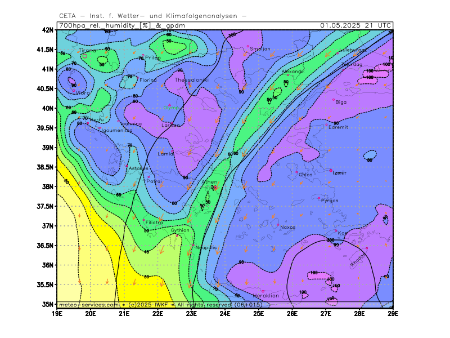Screen dimensions: 450x338
Task: Click the 42N latitude axis label
Action: coord(47,30)
